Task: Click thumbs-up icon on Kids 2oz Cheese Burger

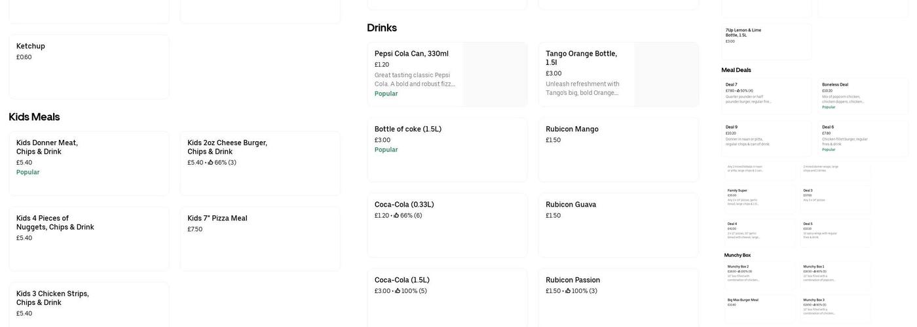Action: pos(211,163)
